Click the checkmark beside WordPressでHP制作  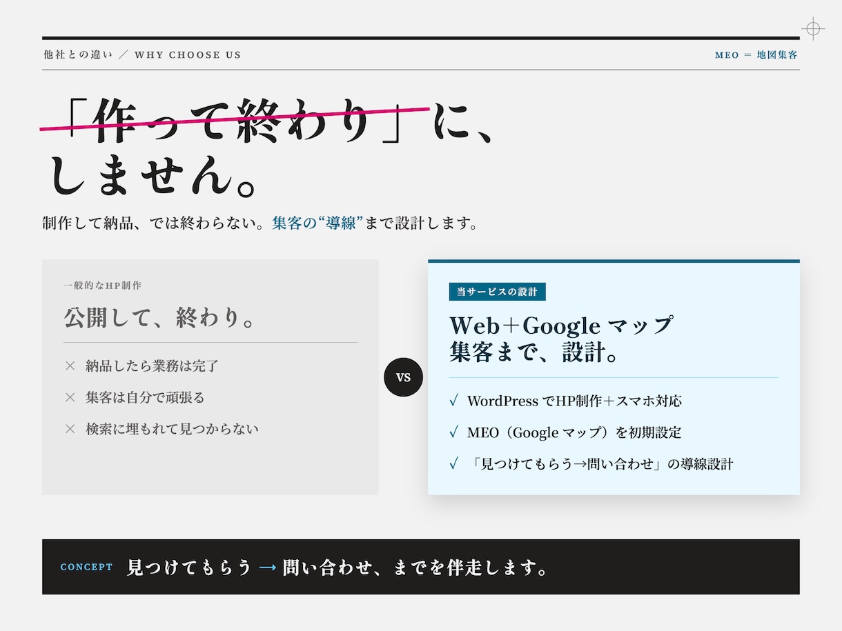pos(453,401)
